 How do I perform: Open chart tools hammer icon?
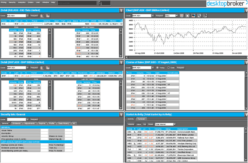tap(205, 16)
